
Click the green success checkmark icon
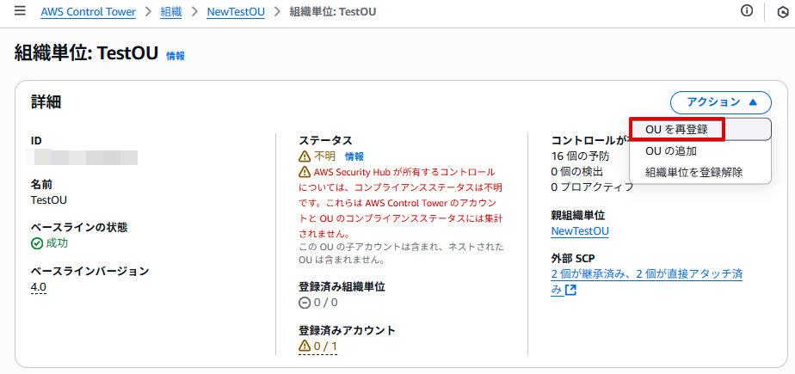point(36,244)
